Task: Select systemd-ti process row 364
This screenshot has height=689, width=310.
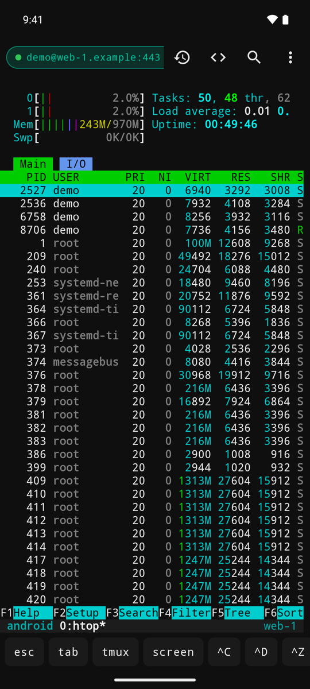Action: tap(152, 309)
